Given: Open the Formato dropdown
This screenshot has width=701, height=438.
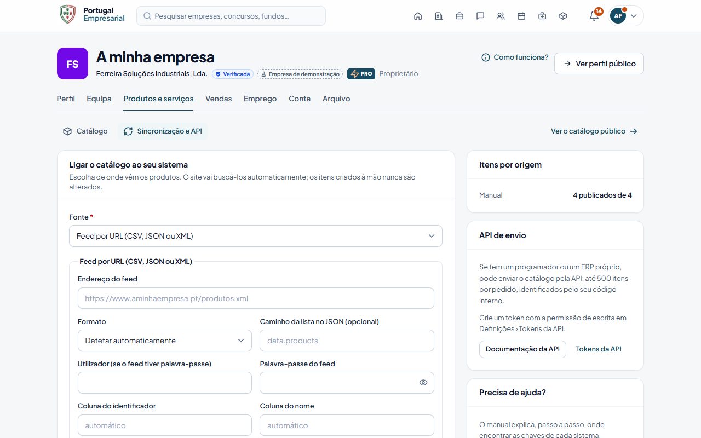Looking at the screenshot, I should [165, 341].
